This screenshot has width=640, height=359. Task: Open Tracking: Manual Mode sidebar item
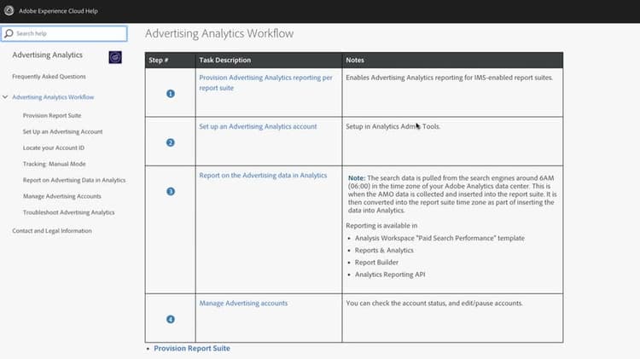[55, 164]
